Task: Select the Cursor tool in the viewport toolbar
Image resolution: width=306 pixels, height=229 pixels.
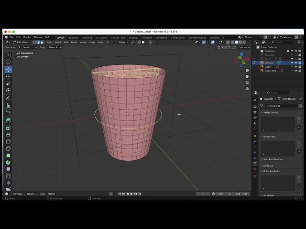Action: pyautogui.click(x=8, y=62)
